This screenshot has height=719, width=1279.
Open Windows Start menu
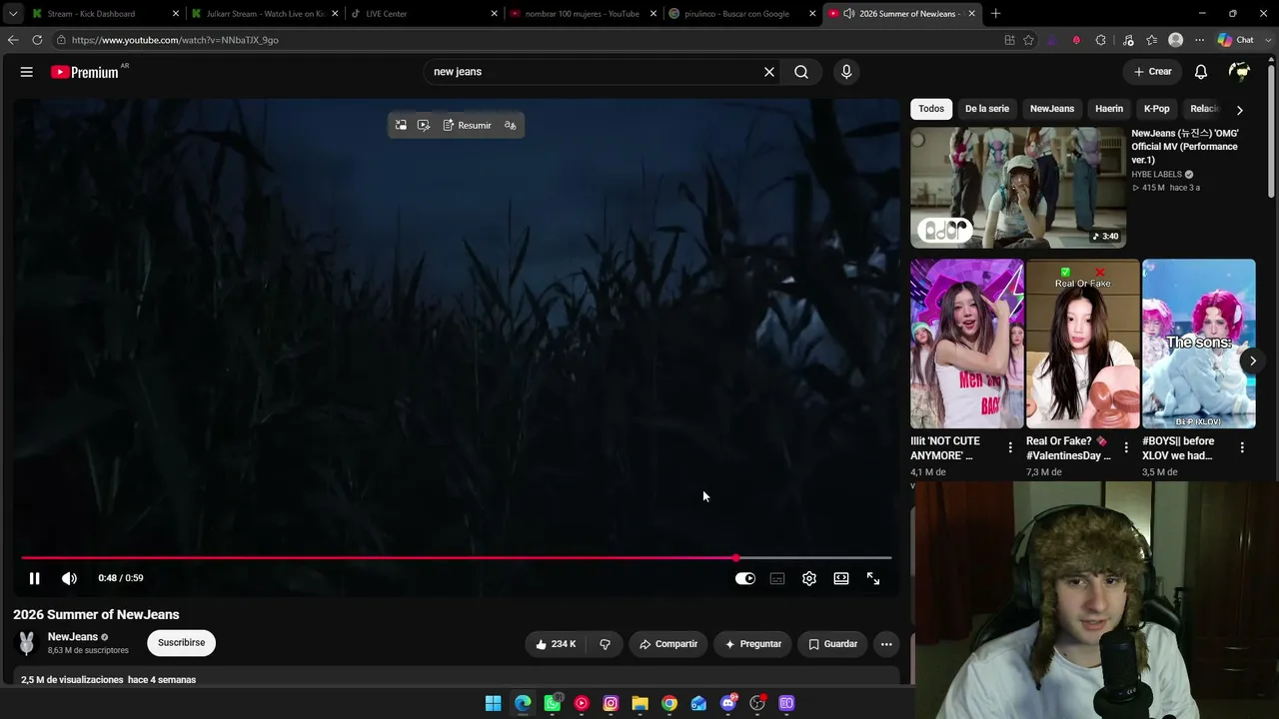(494, 703)
